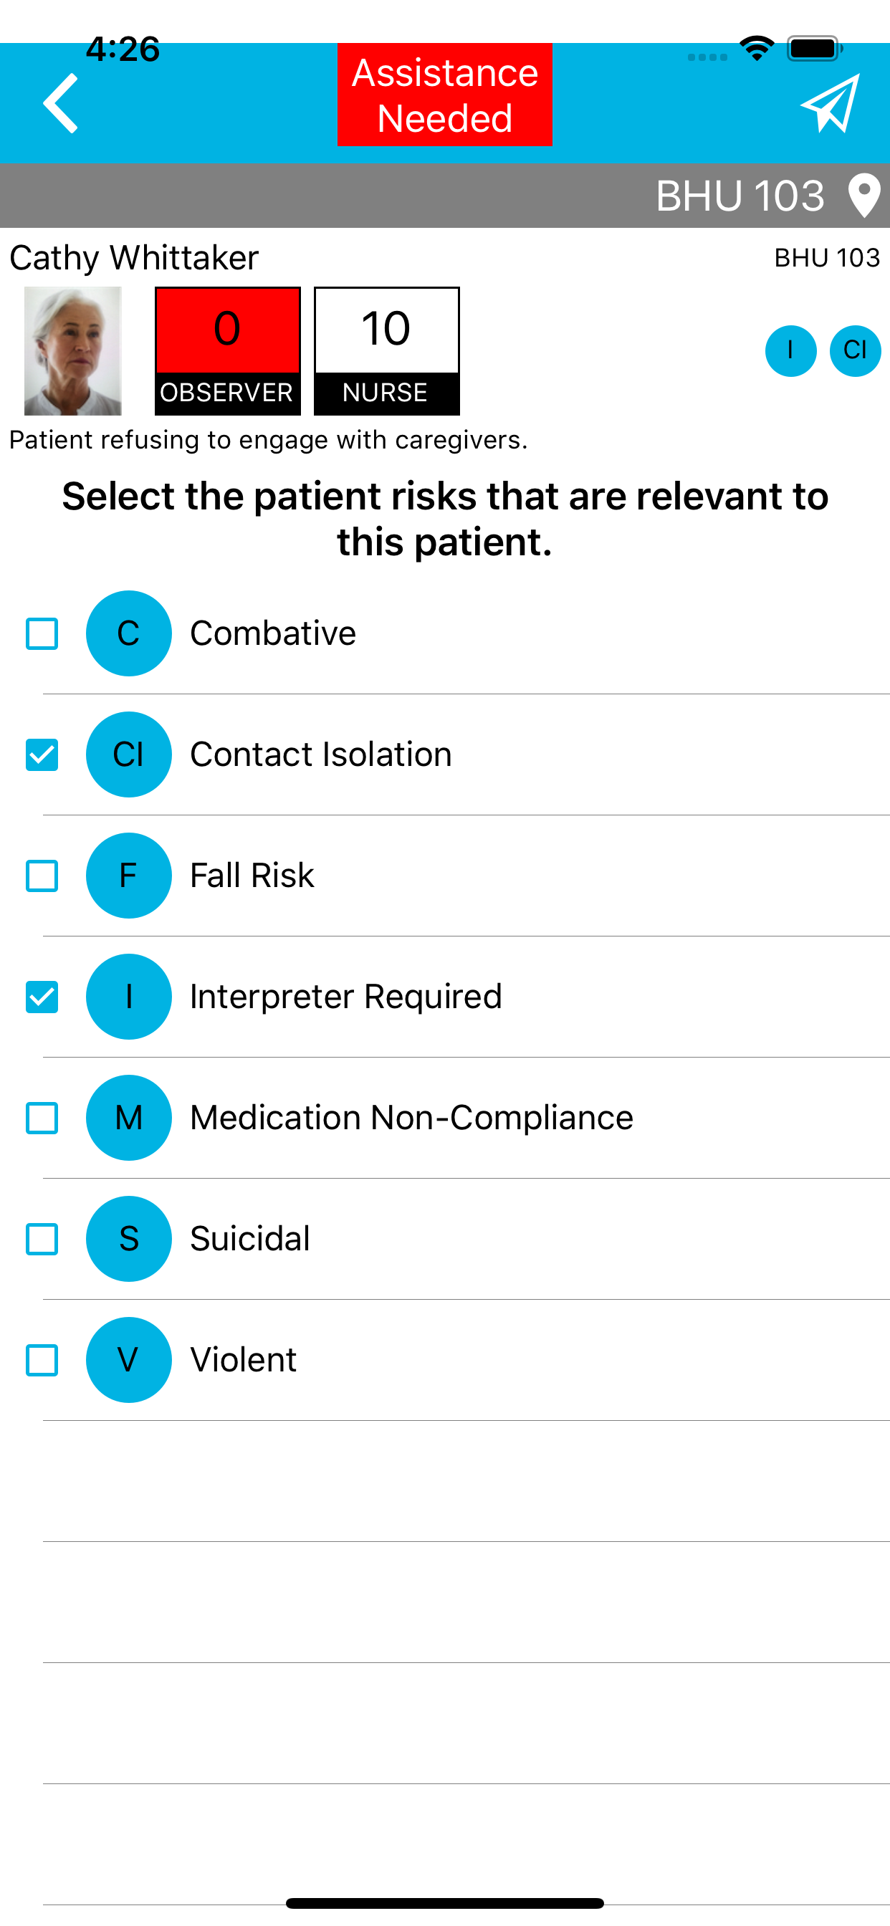The image size is (890, 1926).
Task: Tap the Violent V circle icon
Action: coord(129,1360)
